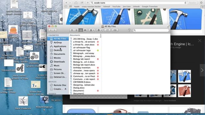205x115 pixels.
Task: Click the Send feedback link
Action: pos(170,101)
